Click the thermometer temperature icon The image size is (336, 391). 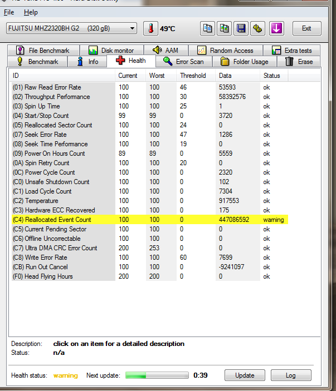pyautogui.click(x=150, y=29)
